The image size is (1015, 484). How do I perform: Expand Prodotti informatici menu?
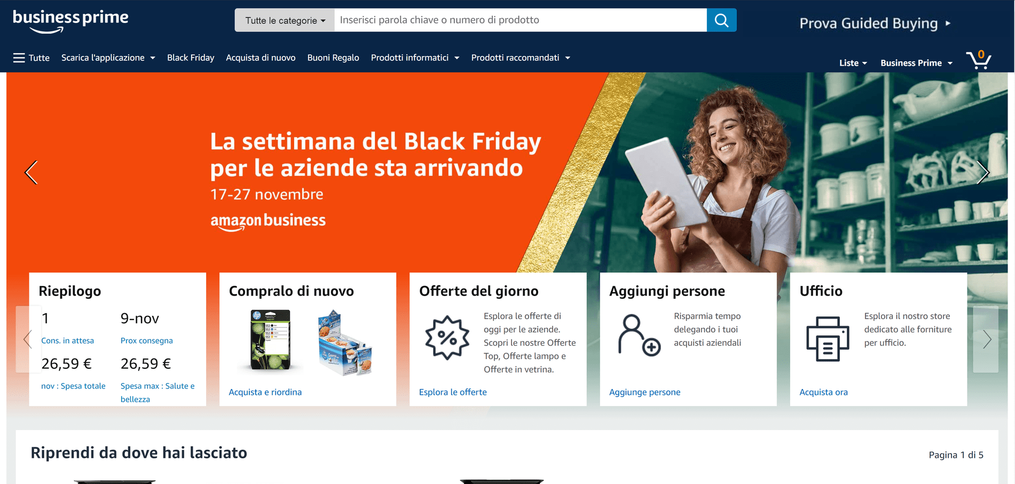415,58
